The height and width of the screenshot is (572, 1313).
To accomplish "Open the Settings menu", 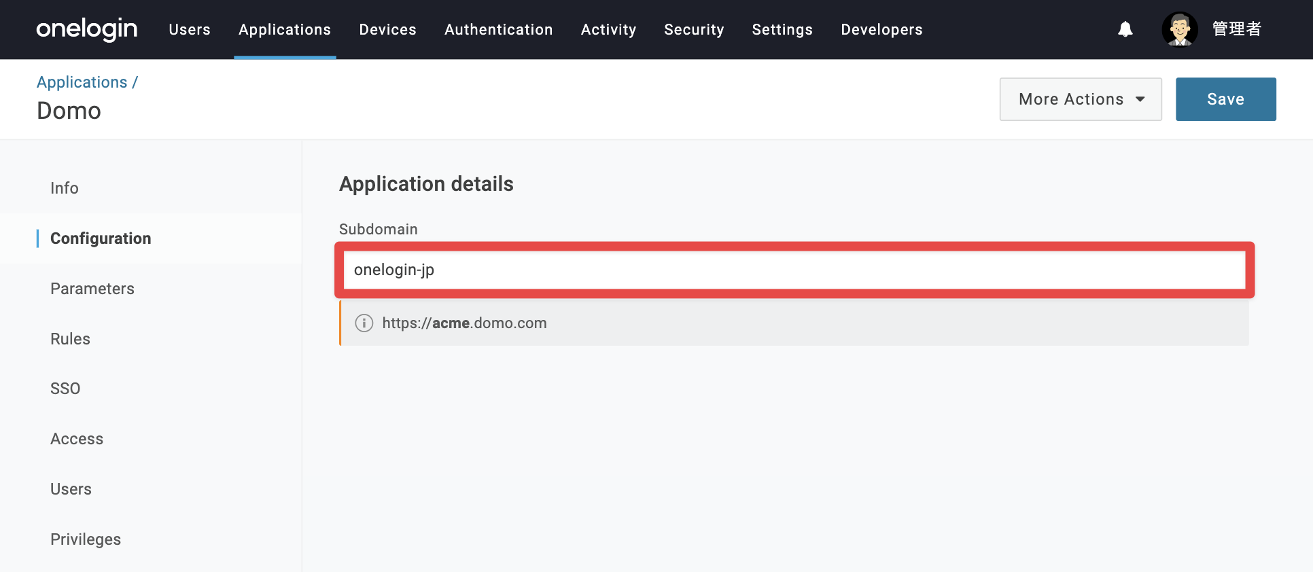I will (782, 29).
